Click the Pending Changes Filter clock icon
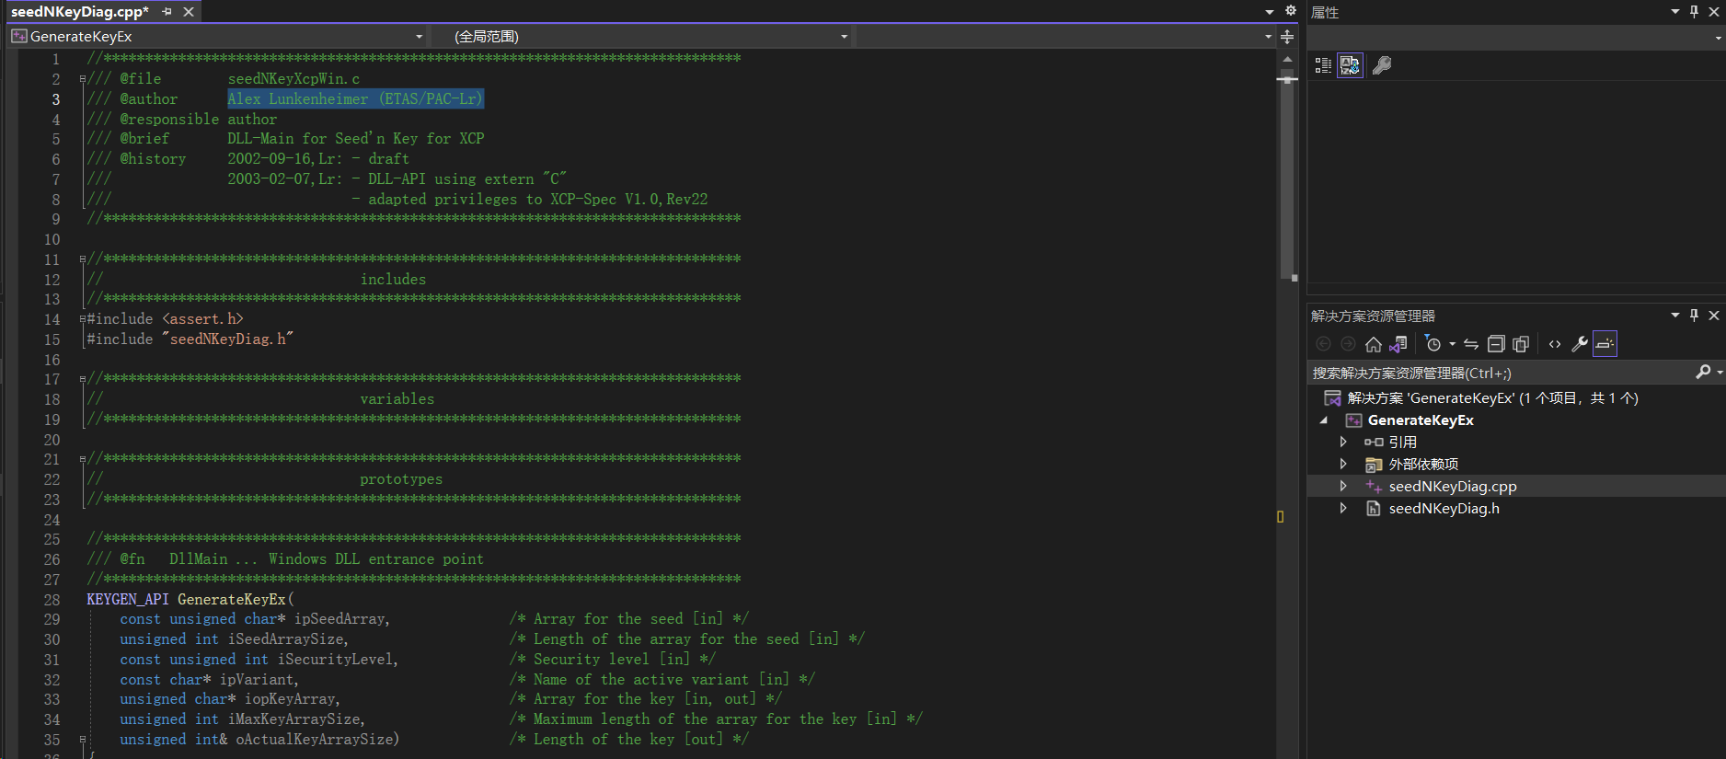This screenshot has height=759, width=1726. (1433, 344)
